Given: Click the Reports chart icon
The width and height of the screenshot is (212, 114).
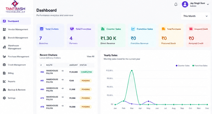Looking at the screenshot, I should (4, 81).
